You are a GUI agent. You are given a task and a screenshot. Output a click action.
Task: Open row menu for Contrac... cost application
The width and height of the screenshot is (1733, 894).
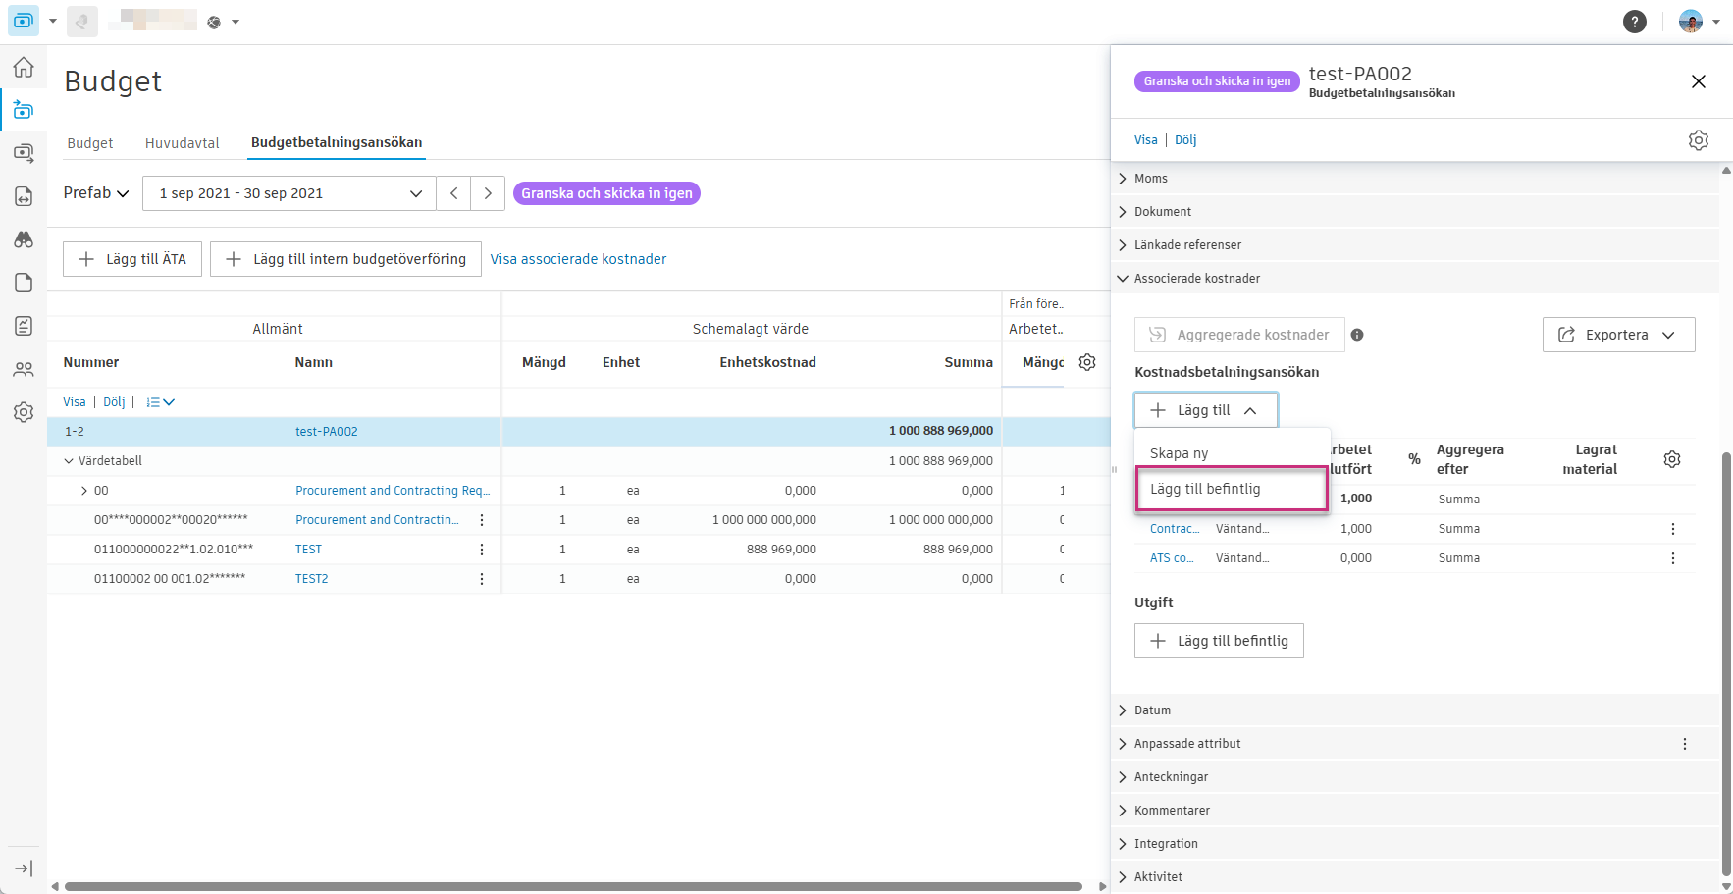[1672, 529]
